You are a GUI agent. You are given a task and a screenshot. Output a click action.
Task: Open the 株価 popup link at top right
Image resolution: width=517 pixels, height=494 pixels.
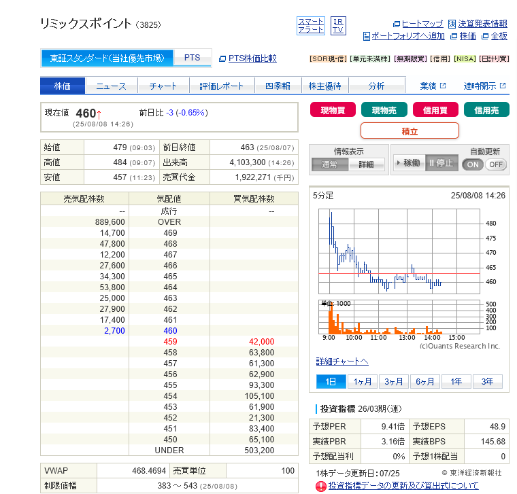(467, 36)
